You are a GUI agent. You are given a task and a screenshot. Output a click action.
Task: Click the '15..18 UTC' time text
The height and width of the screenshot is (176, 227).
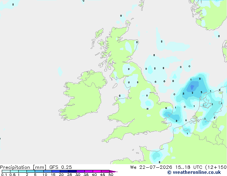point(189,167)
